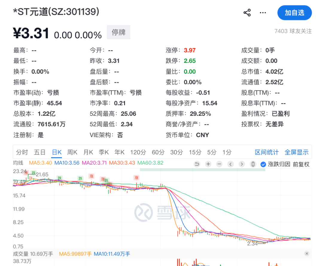Show the 30分 interval chart

click(176, 152)
